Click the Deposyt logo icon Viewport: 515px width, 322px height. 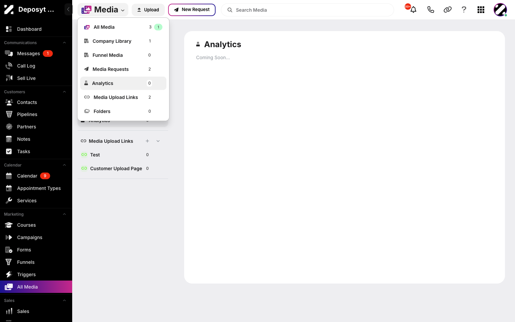click(9, 9)
